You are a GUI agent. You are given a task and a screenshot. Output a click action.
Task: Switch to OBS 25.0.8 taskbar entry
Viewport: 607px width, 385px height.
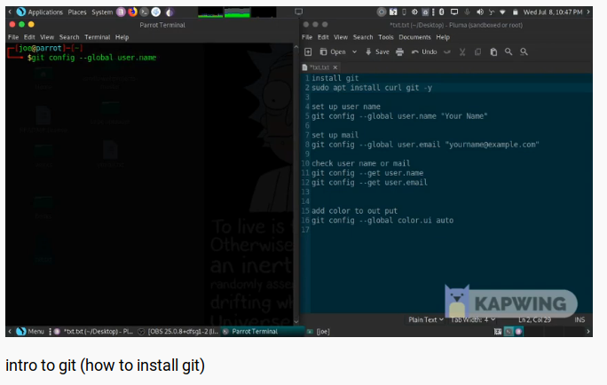tap(179, 332)
